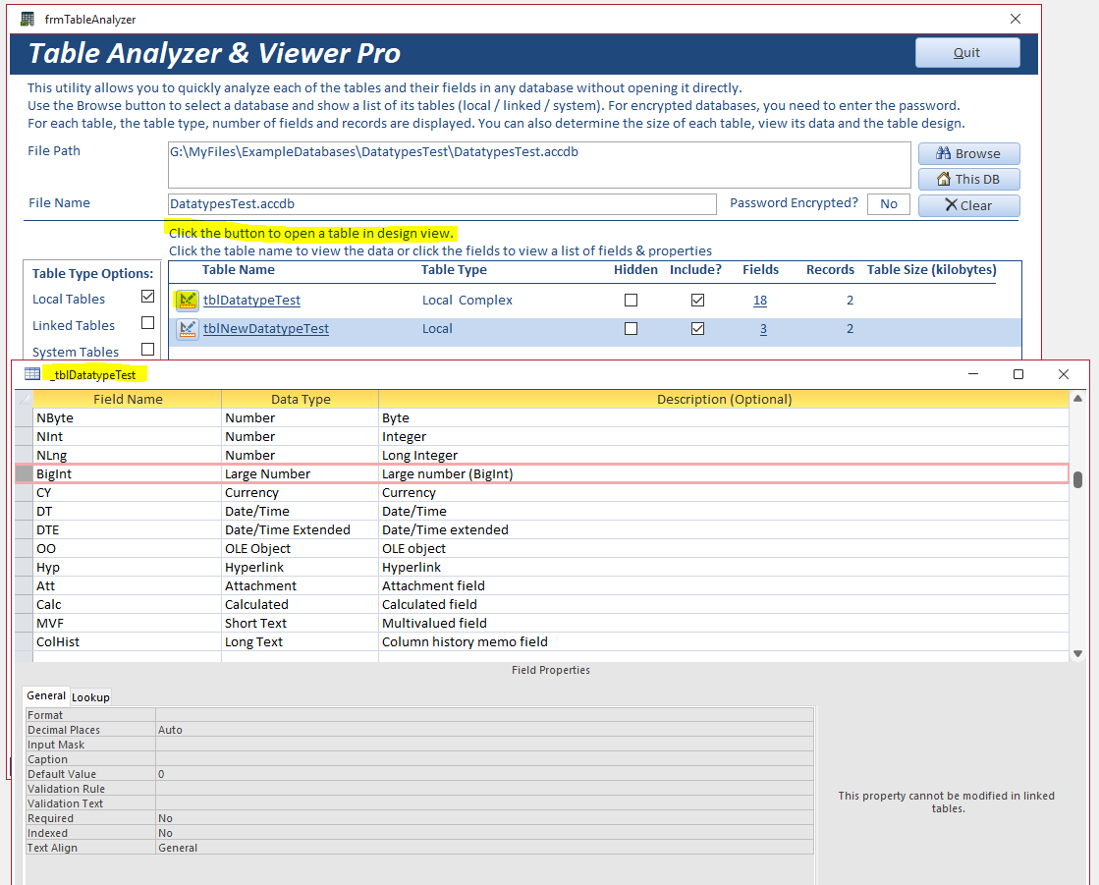Click the NByte field name cell

(128, 417)
